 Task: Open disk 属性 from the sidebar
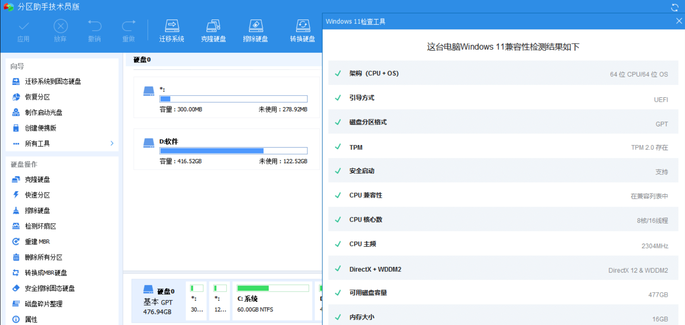click(31, 319)
